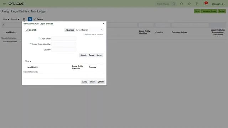
Task: Open the Favorites star icon
Action: (189, 4)
